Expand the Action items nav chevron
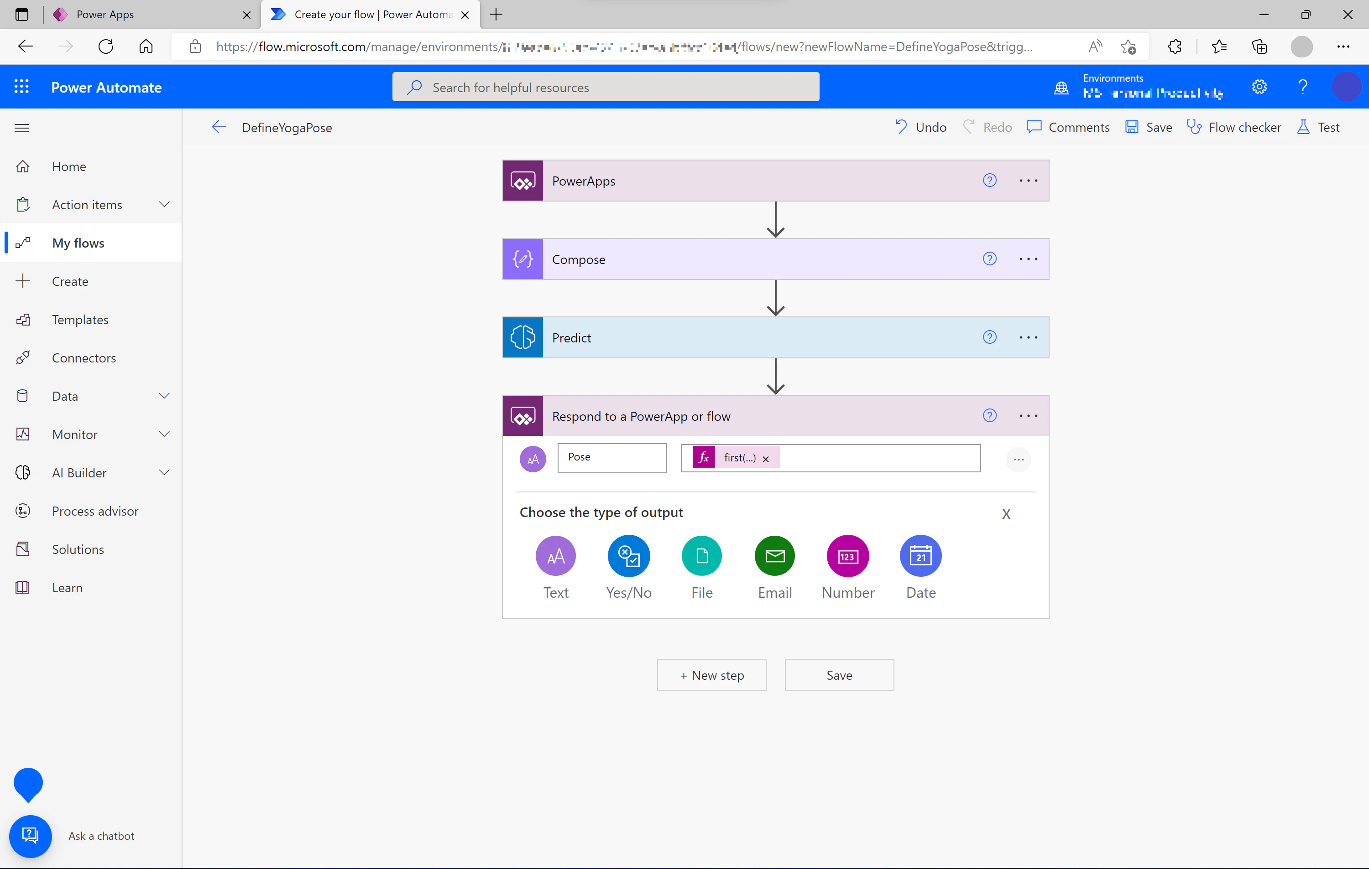The height and width of the screenshot is (869, 1369). click(x=164, y=204)
